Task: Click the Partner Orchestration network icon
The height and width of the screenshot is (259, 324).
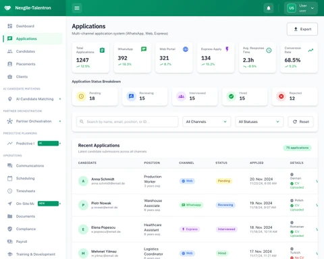Action: point(9,121)
